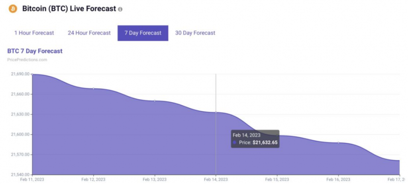Click the BTC 7 Day Forecast chart title

(35, 51)
